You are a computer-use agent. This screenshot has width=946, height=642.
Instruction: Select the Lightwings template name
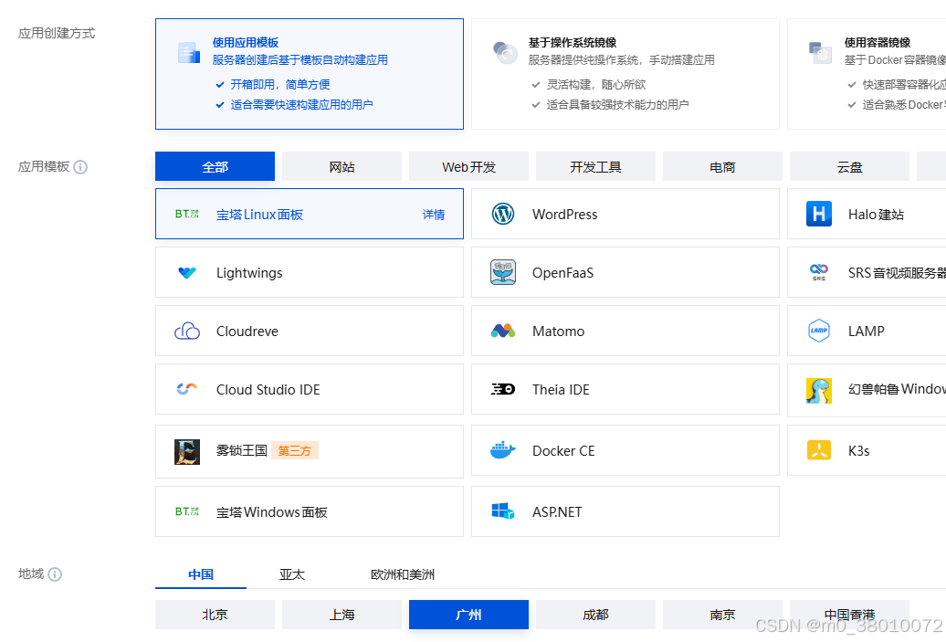coord(249,273)
